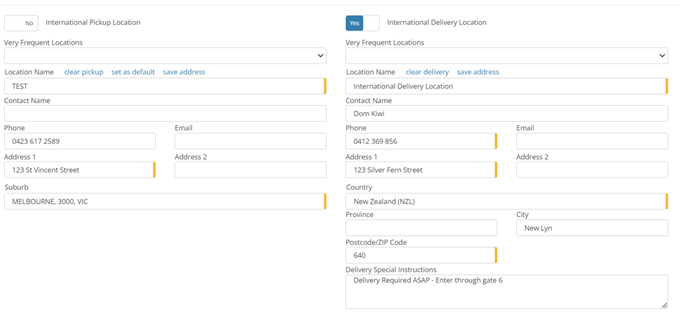Toggle the International Pickup Location switch
The image size is (680, 318).
pos(21,23)
